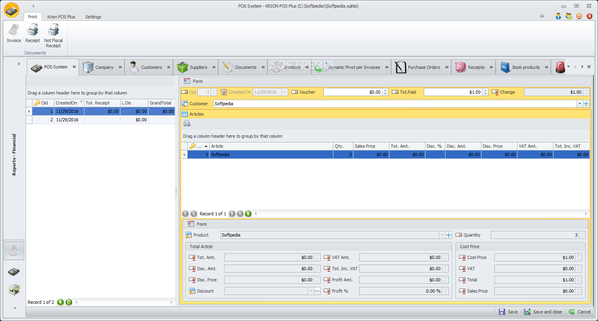Collapse the ribbon with the up chevron
The height and width of the screenshot is (321, 598).
point(542,16)
